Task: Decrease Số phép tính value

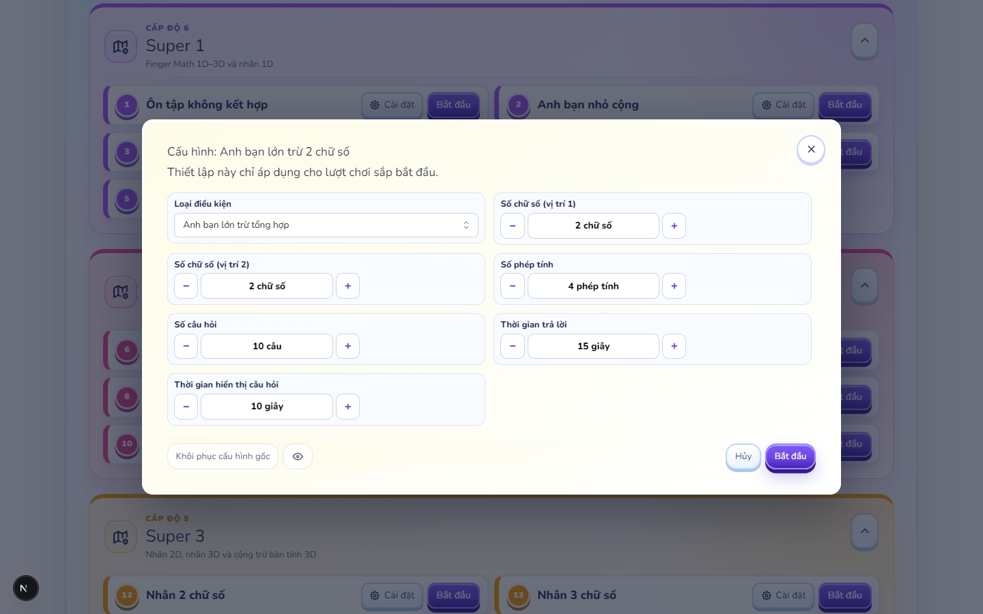Action: [513, 286]
